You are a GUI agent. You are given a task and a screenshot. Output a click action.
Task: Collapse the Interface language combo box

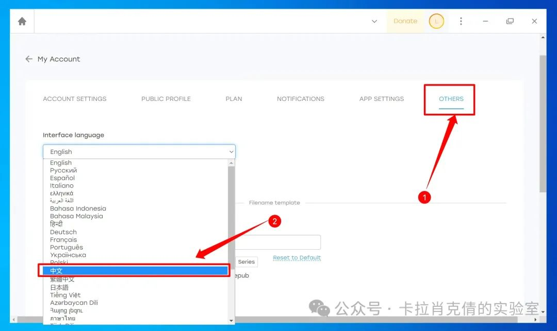click(x=139, y=152)
